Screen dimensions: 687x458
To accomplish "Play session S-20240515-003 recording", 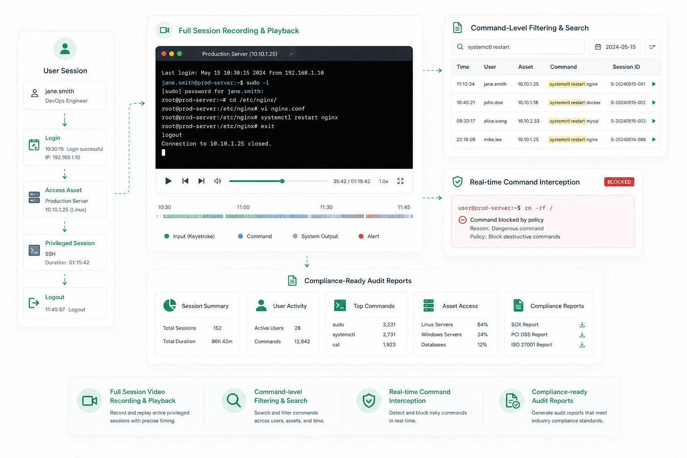I will 654,121.
